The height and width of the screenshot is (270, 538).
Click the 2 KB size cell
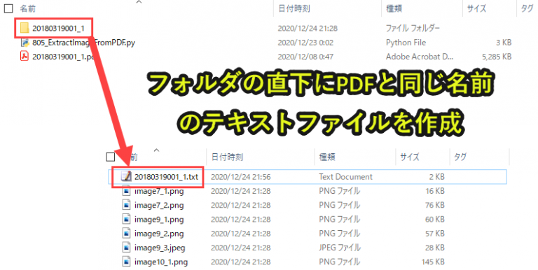(x=437, y=177)
